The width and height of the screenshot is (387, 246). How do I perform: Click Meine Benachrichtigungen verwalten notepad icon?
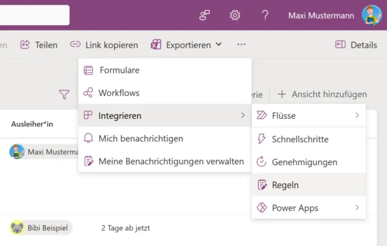[89, 161]
